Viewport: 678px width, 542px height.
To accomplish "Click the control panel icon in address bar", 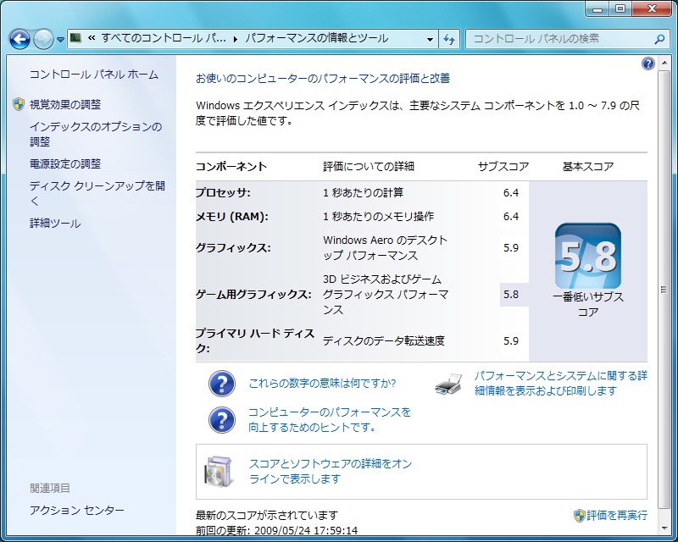I will click(x=76, y=38).
